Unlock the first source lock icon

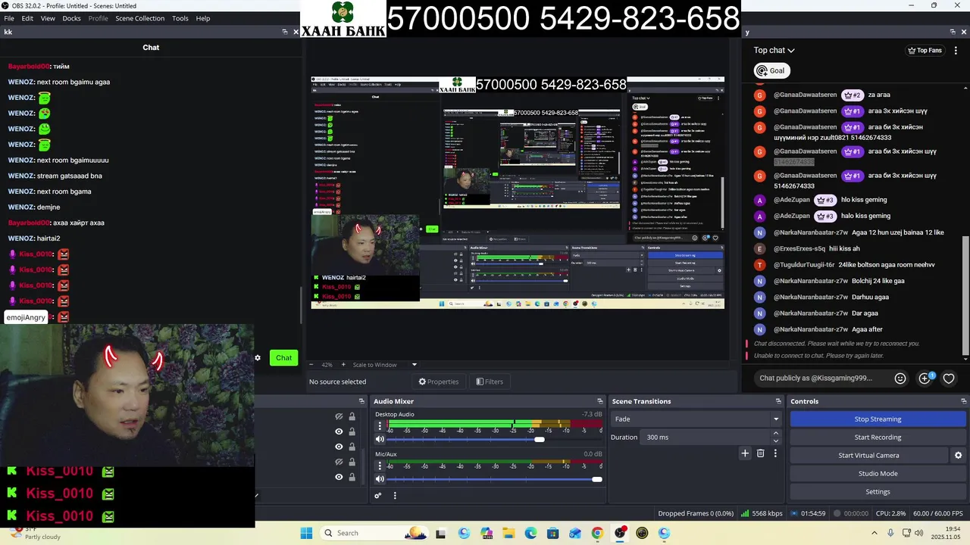point(352,416)
